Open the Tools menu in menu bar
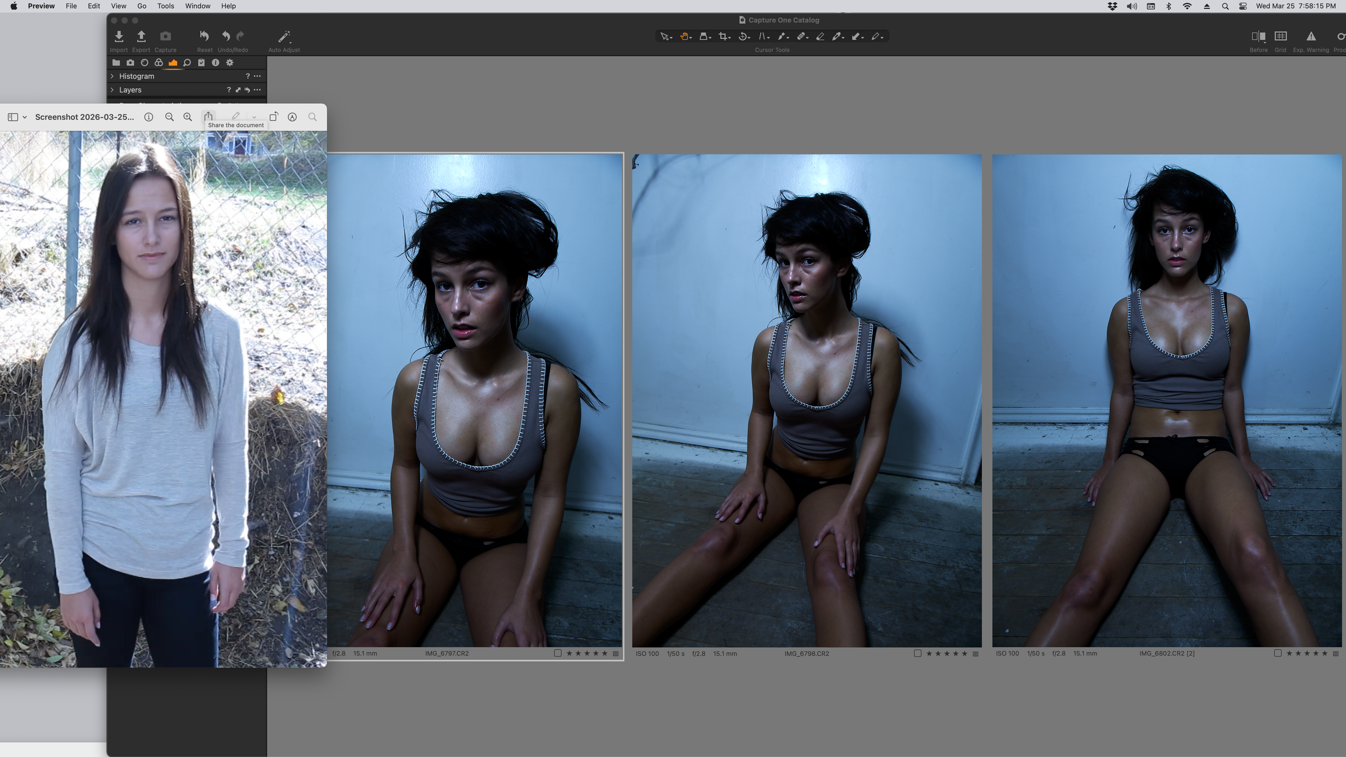This screenshot has height=757, width=1346. coord(165,6)
